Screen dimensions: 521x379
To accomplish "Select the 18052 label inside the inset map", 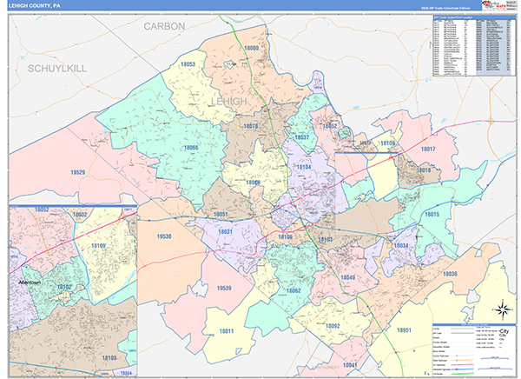I will pyautogui.click(x=42, y=209).
